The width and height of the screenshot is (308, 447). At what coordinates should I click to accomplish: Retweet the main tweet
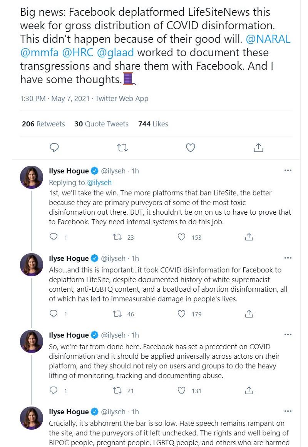point(122,148)
